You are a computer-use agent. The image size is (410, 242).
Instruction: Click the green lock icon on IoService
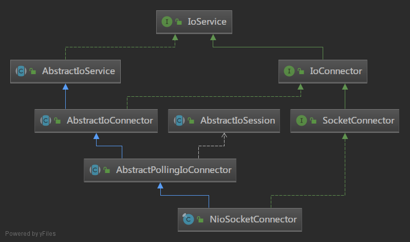click(179, 22)
